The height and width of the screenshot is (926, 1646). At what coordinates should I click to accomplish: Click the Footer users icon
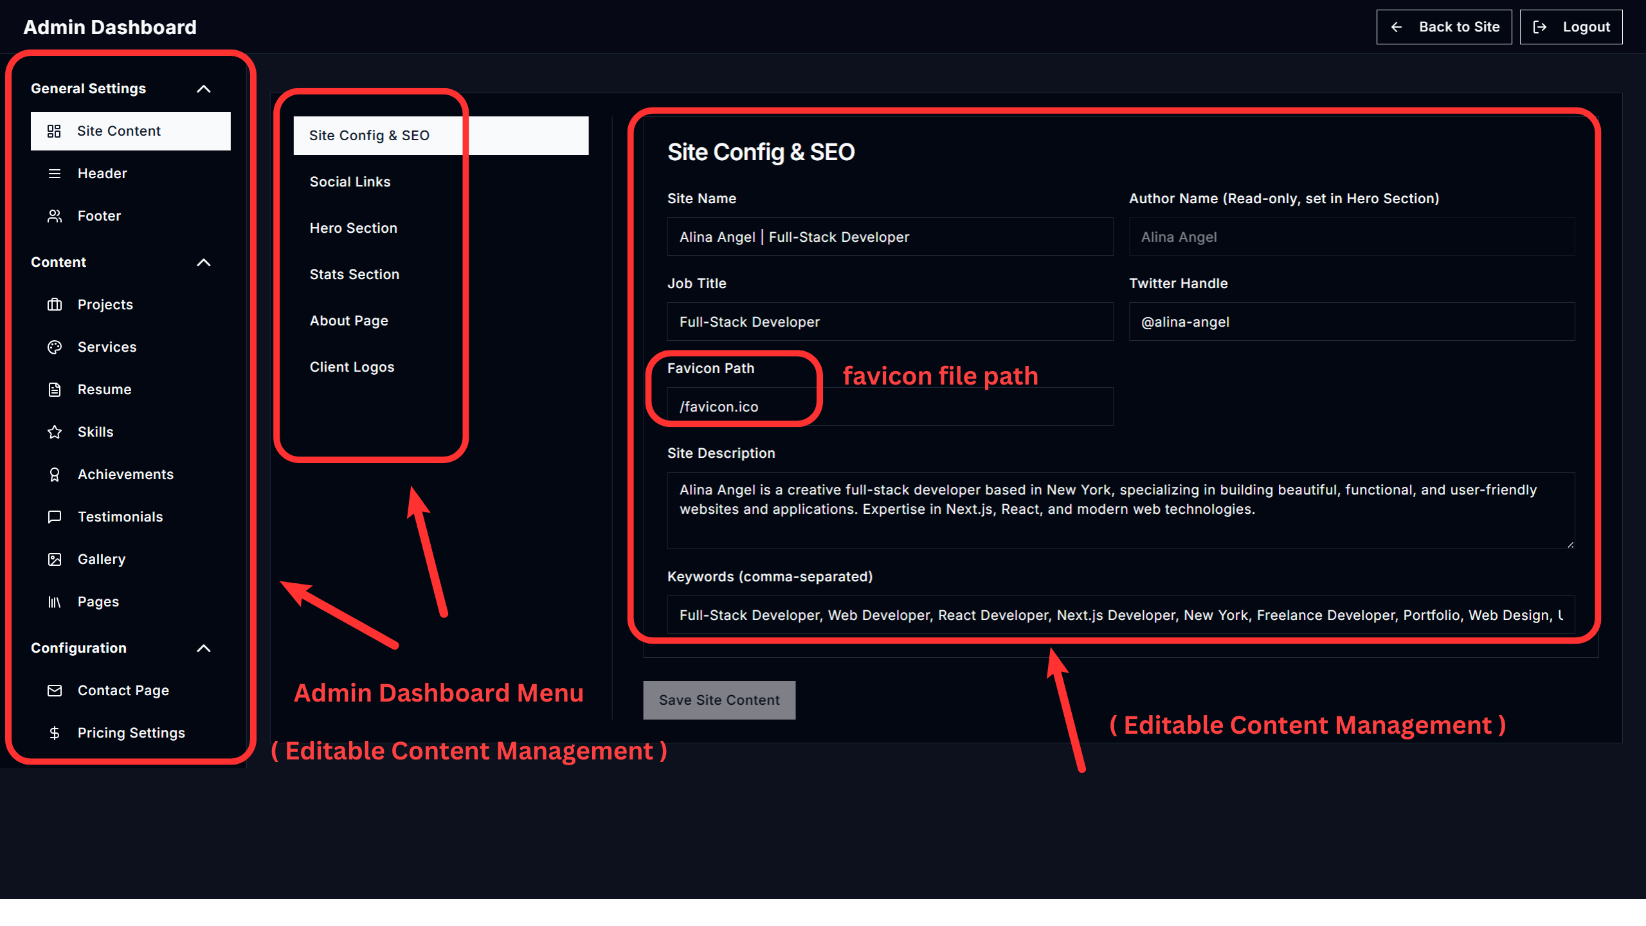tap(55, 215)
